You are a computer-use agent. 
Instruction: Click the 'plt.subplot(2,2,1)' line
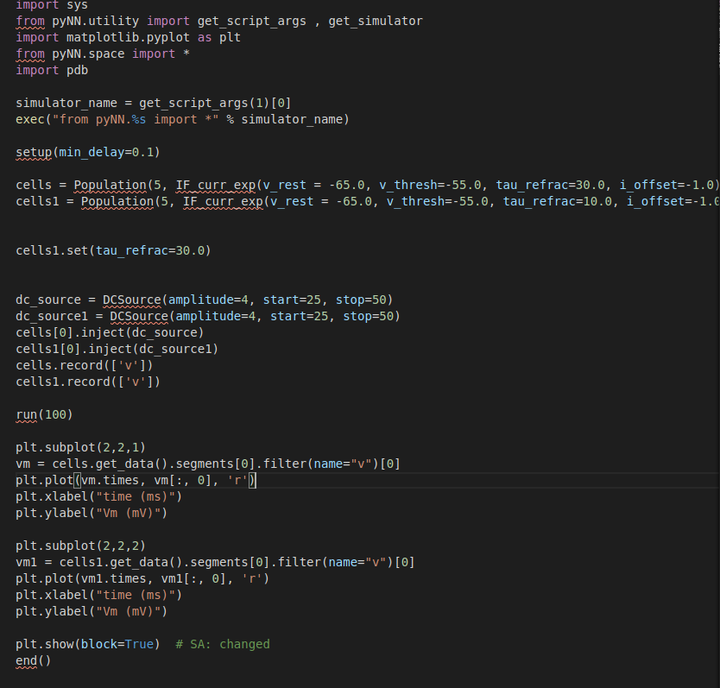(80, 447)
